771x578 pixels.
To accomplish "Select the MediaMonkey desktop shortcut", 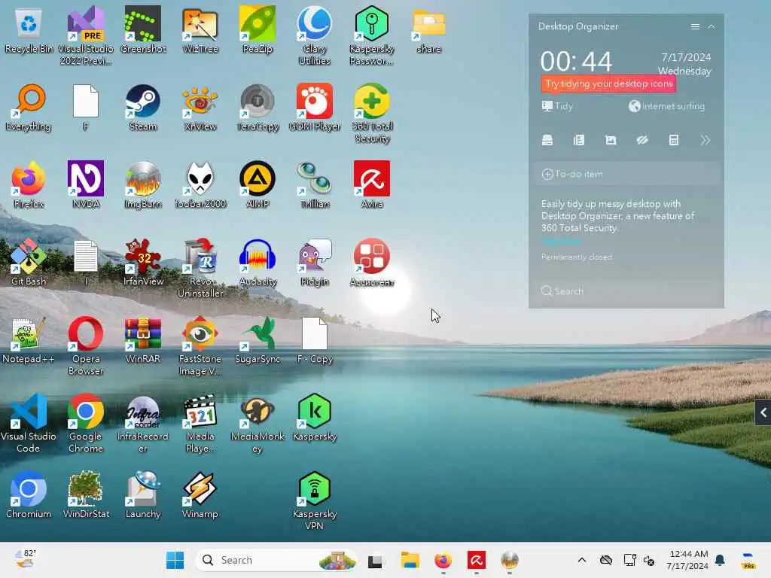I will pos(258,423).
